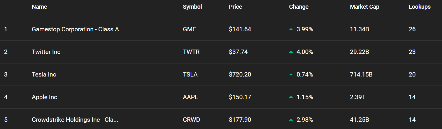Viewport: 442px width, 129px height.
Task: Sort by Lookups column header
Action: [x=420, y=7]
